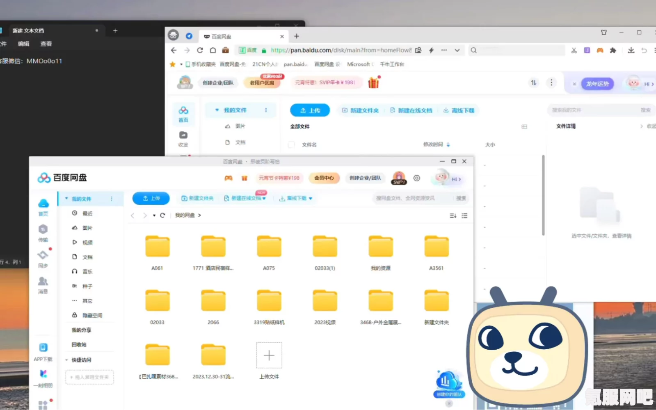Click vertical three-dot menu on web Netdisk header
Image resolution: width=656 pixels, height=410 pixels.
point(551,83)
